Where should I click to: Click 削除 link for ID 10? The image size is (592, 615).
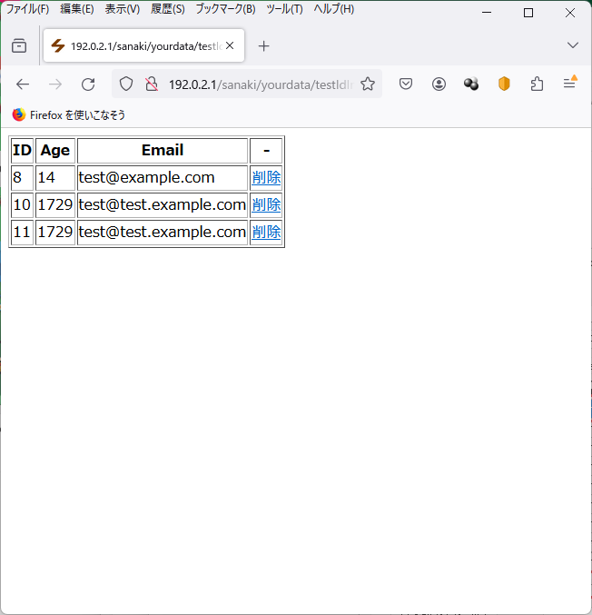(x=266, y=204)
